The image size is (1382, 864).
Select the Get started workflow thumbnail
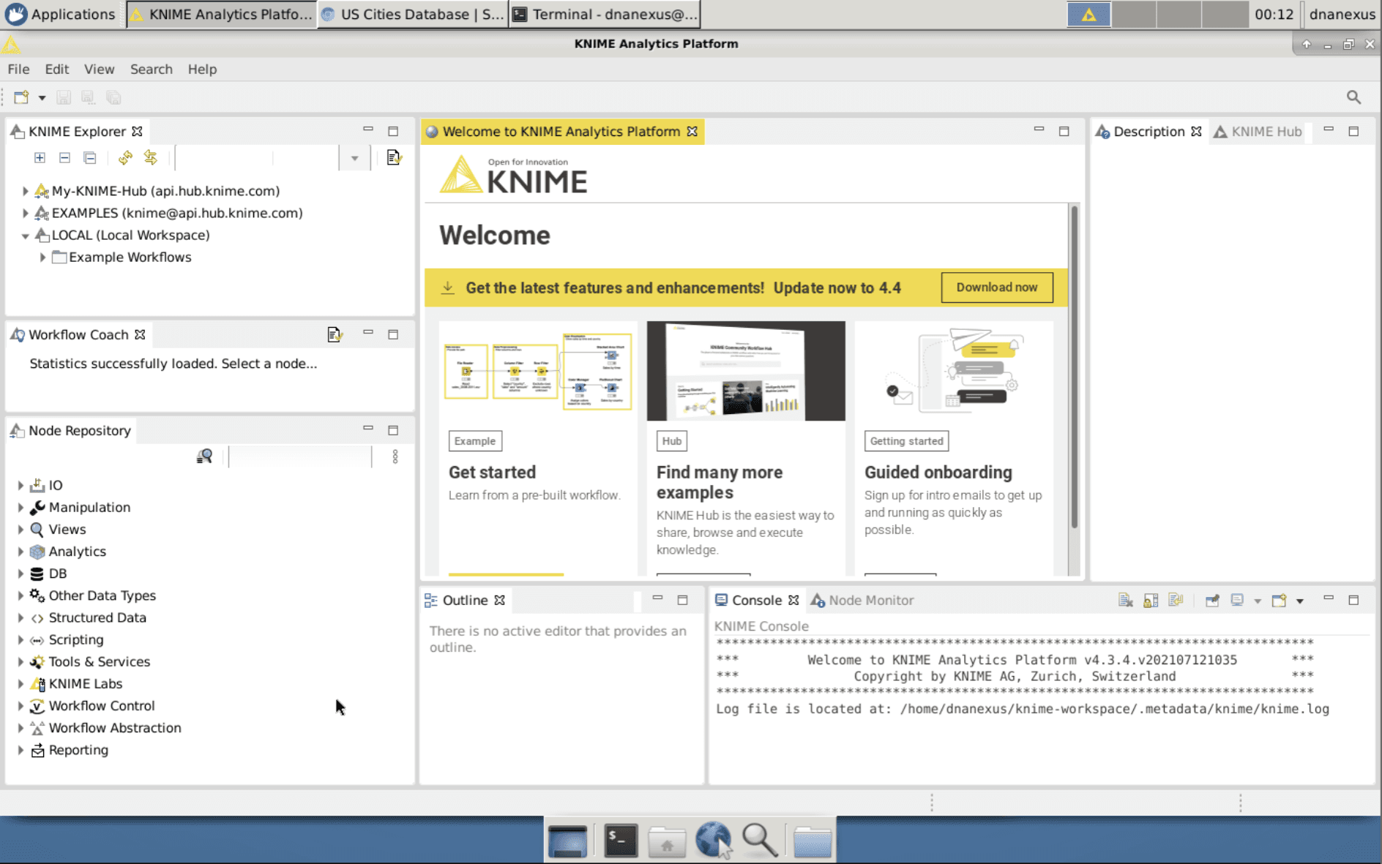click(x=537, y=372)
